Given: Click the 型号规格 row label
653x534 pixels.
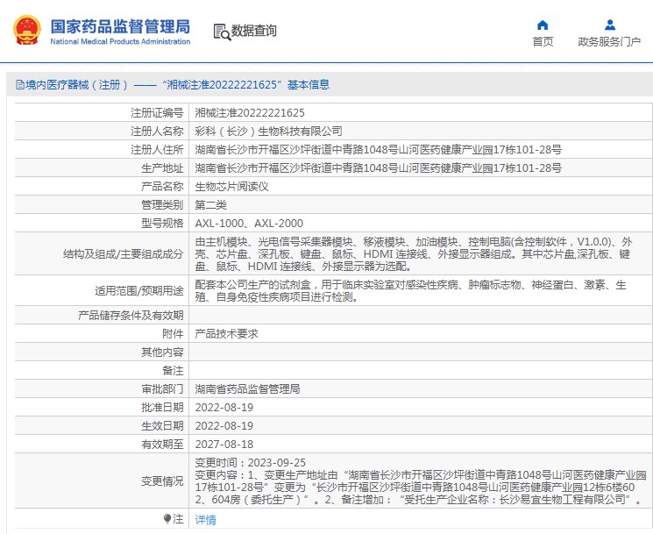Looking at the screenshot, I should click(162, 224).
